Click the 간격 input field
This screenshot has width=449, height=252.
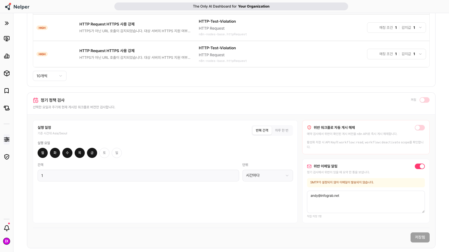tap(138, 176)
